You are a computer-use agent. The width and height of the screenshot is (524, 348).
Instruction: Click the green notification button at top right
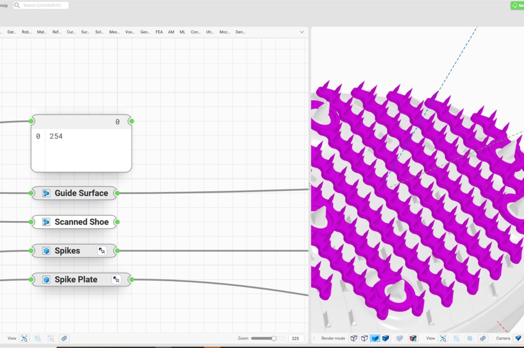517,5
